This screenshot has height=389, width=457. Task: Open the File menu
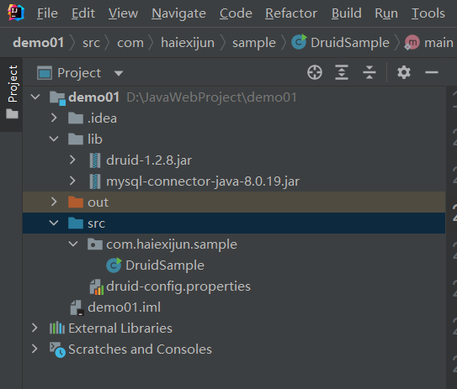47,13
